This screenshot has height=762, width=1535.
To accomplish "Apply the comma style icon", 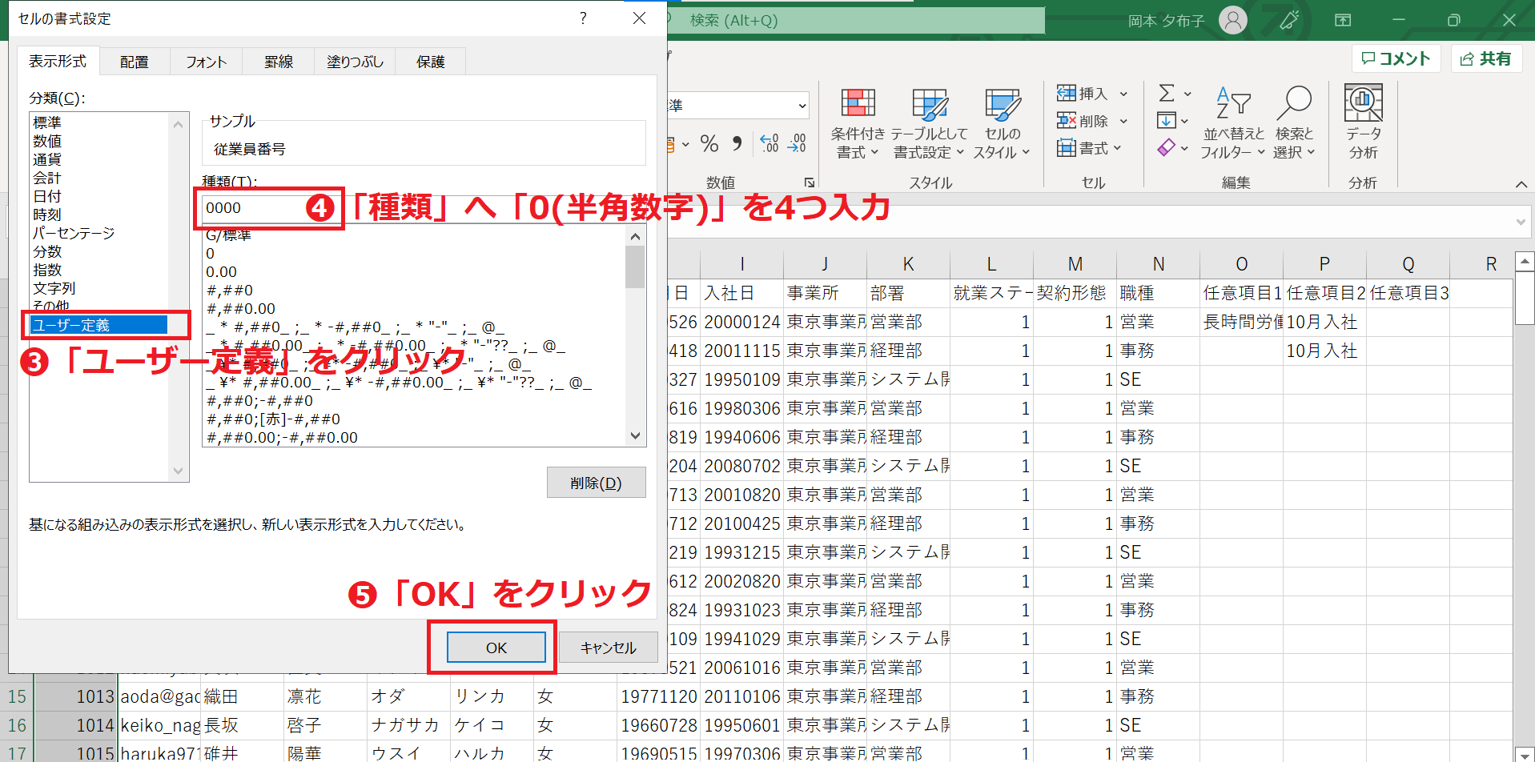I will click(x=737, y=143).
